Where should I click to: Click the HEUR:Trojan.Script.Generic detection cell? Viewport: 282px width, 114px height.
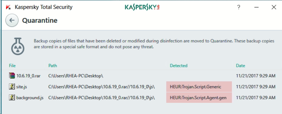pos(195,86)
